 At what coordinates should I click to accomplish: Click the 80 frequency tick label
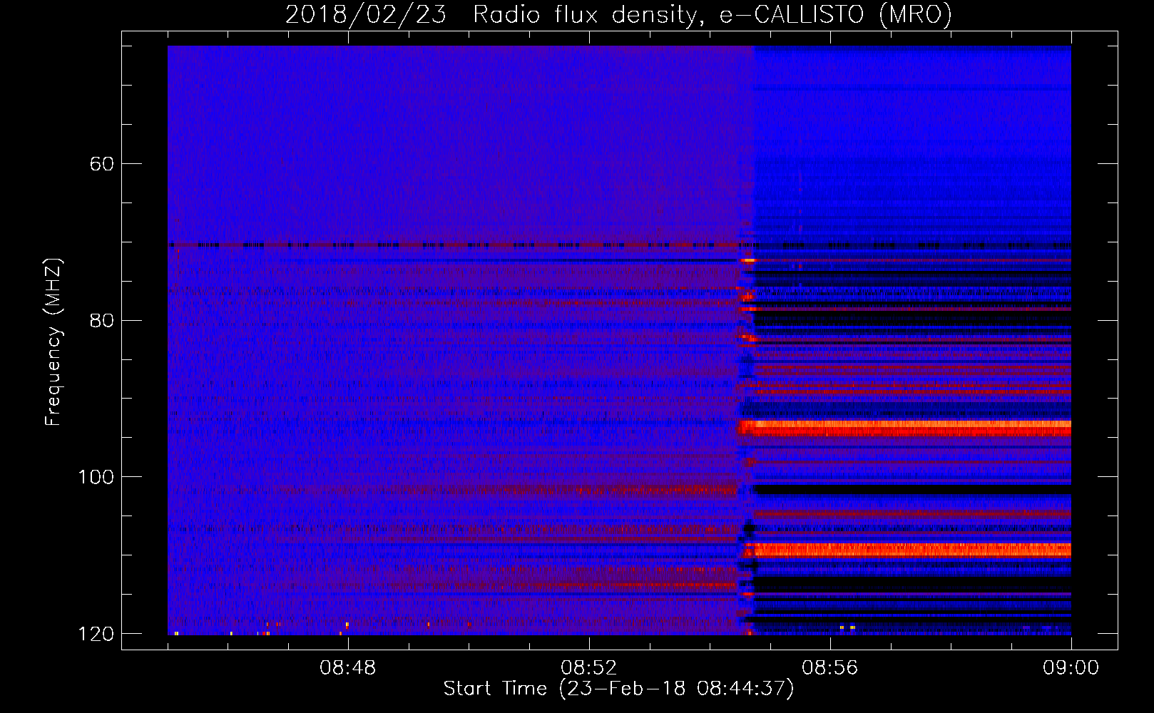(x=101, y=320)
